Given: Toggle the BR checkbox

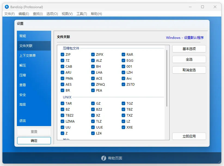Looking at the screenshot, I should 62,90.
